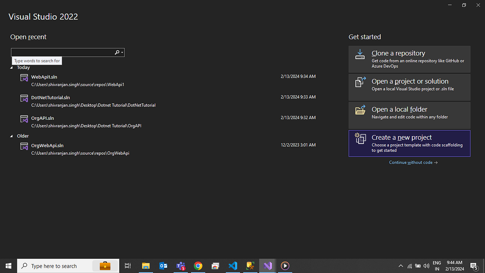Open Google Chrome from the taskbar
This screenshot has width=485, height=273.
coord(198,266)
